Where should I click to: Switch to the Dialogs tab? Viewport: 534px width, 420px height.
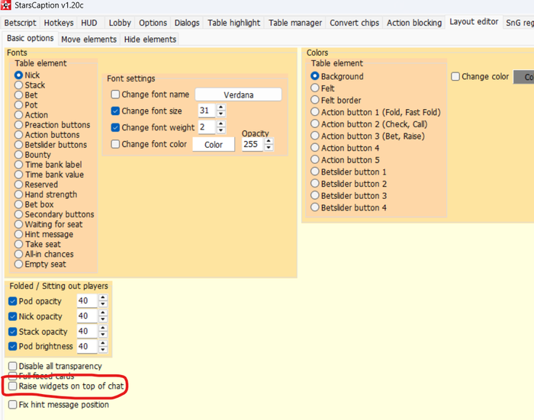pos(187,23)
